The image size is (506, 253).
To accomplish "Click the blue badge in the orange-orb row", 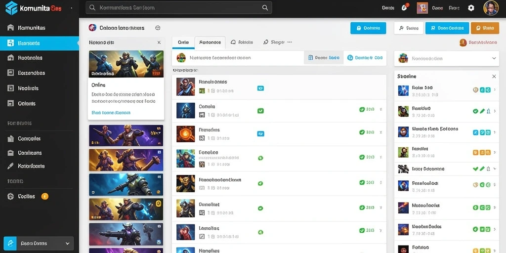I will point(260,133).
